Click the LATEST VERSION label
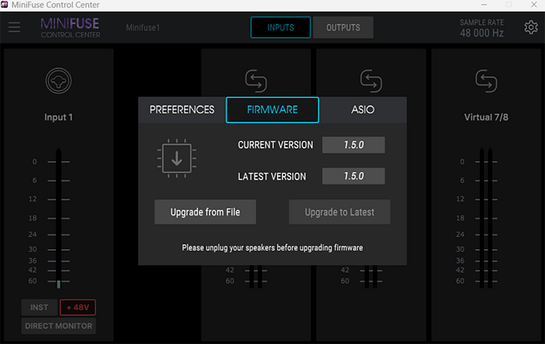The height and width of the screenshot is (344, 545). pyautogui.click(x=272, y=176)
